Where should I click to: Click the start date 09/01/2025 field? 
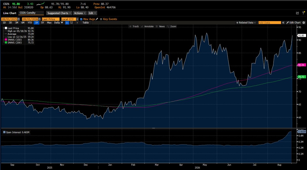click(9, 19)
